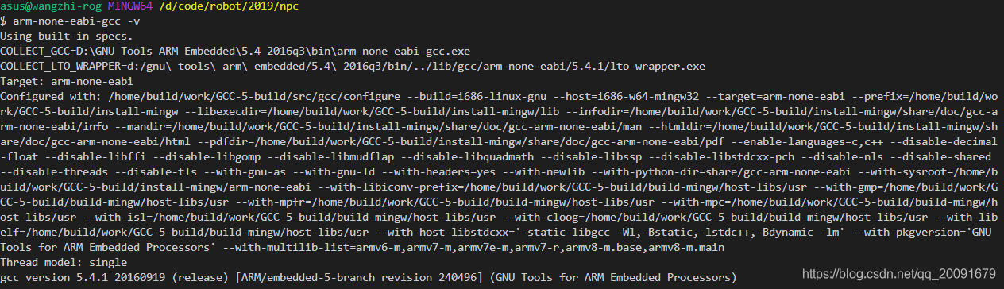Click the 'Configured with:' text
This screenshot has width=1004, height=289.
[51, 96]
